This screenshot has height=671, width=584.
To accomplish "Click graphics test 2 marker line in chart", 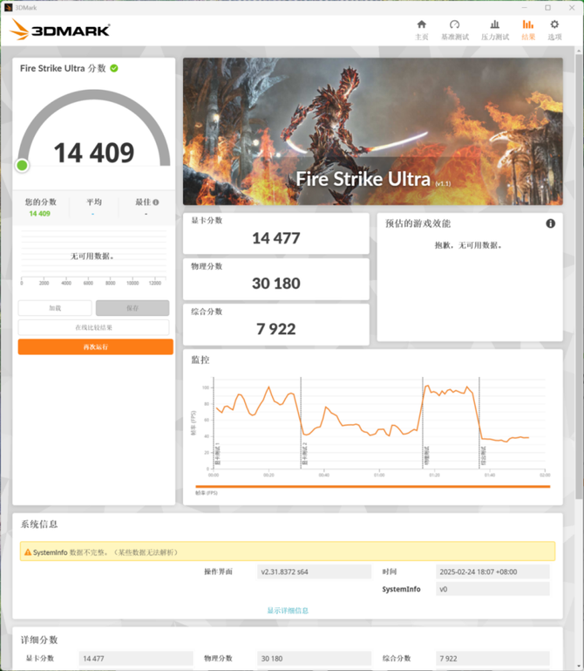I will (x=301, y=423).
